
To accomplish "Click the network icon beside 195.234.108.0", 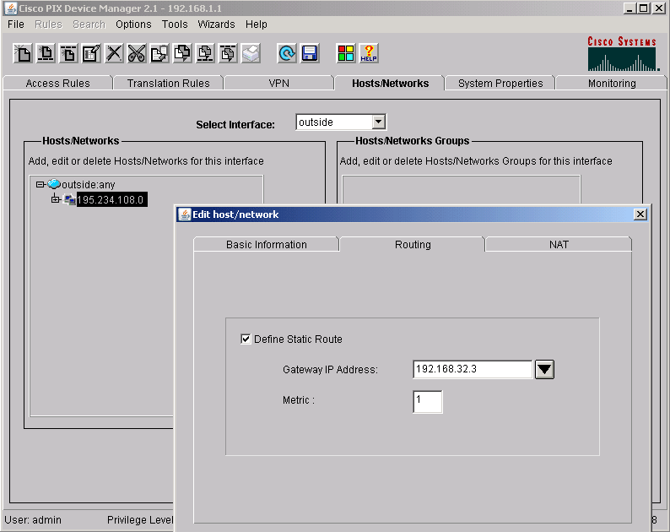I will (x=69, y=199).
